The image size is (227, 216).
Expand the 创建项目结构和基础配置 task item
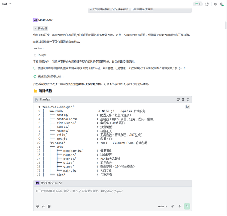click(109, 68)
